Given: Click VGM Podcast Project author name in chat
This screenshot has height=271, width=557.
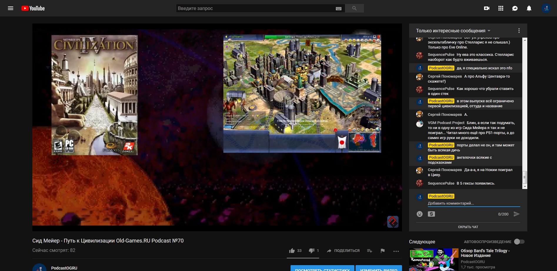Looking at the screenshot, I should tap(446, 123).
